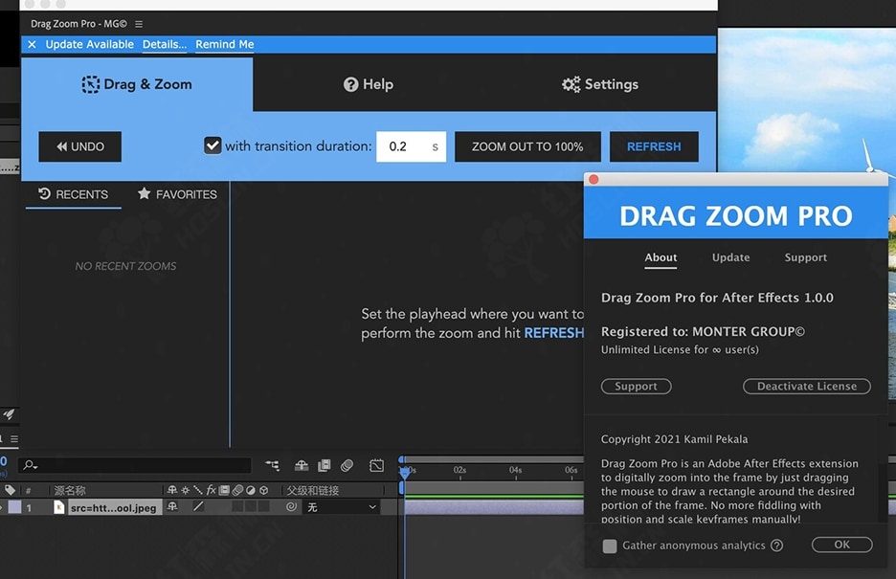This screenshot has width=896, height=579.
Task: Open the Help tab
Action: [368, 84]
